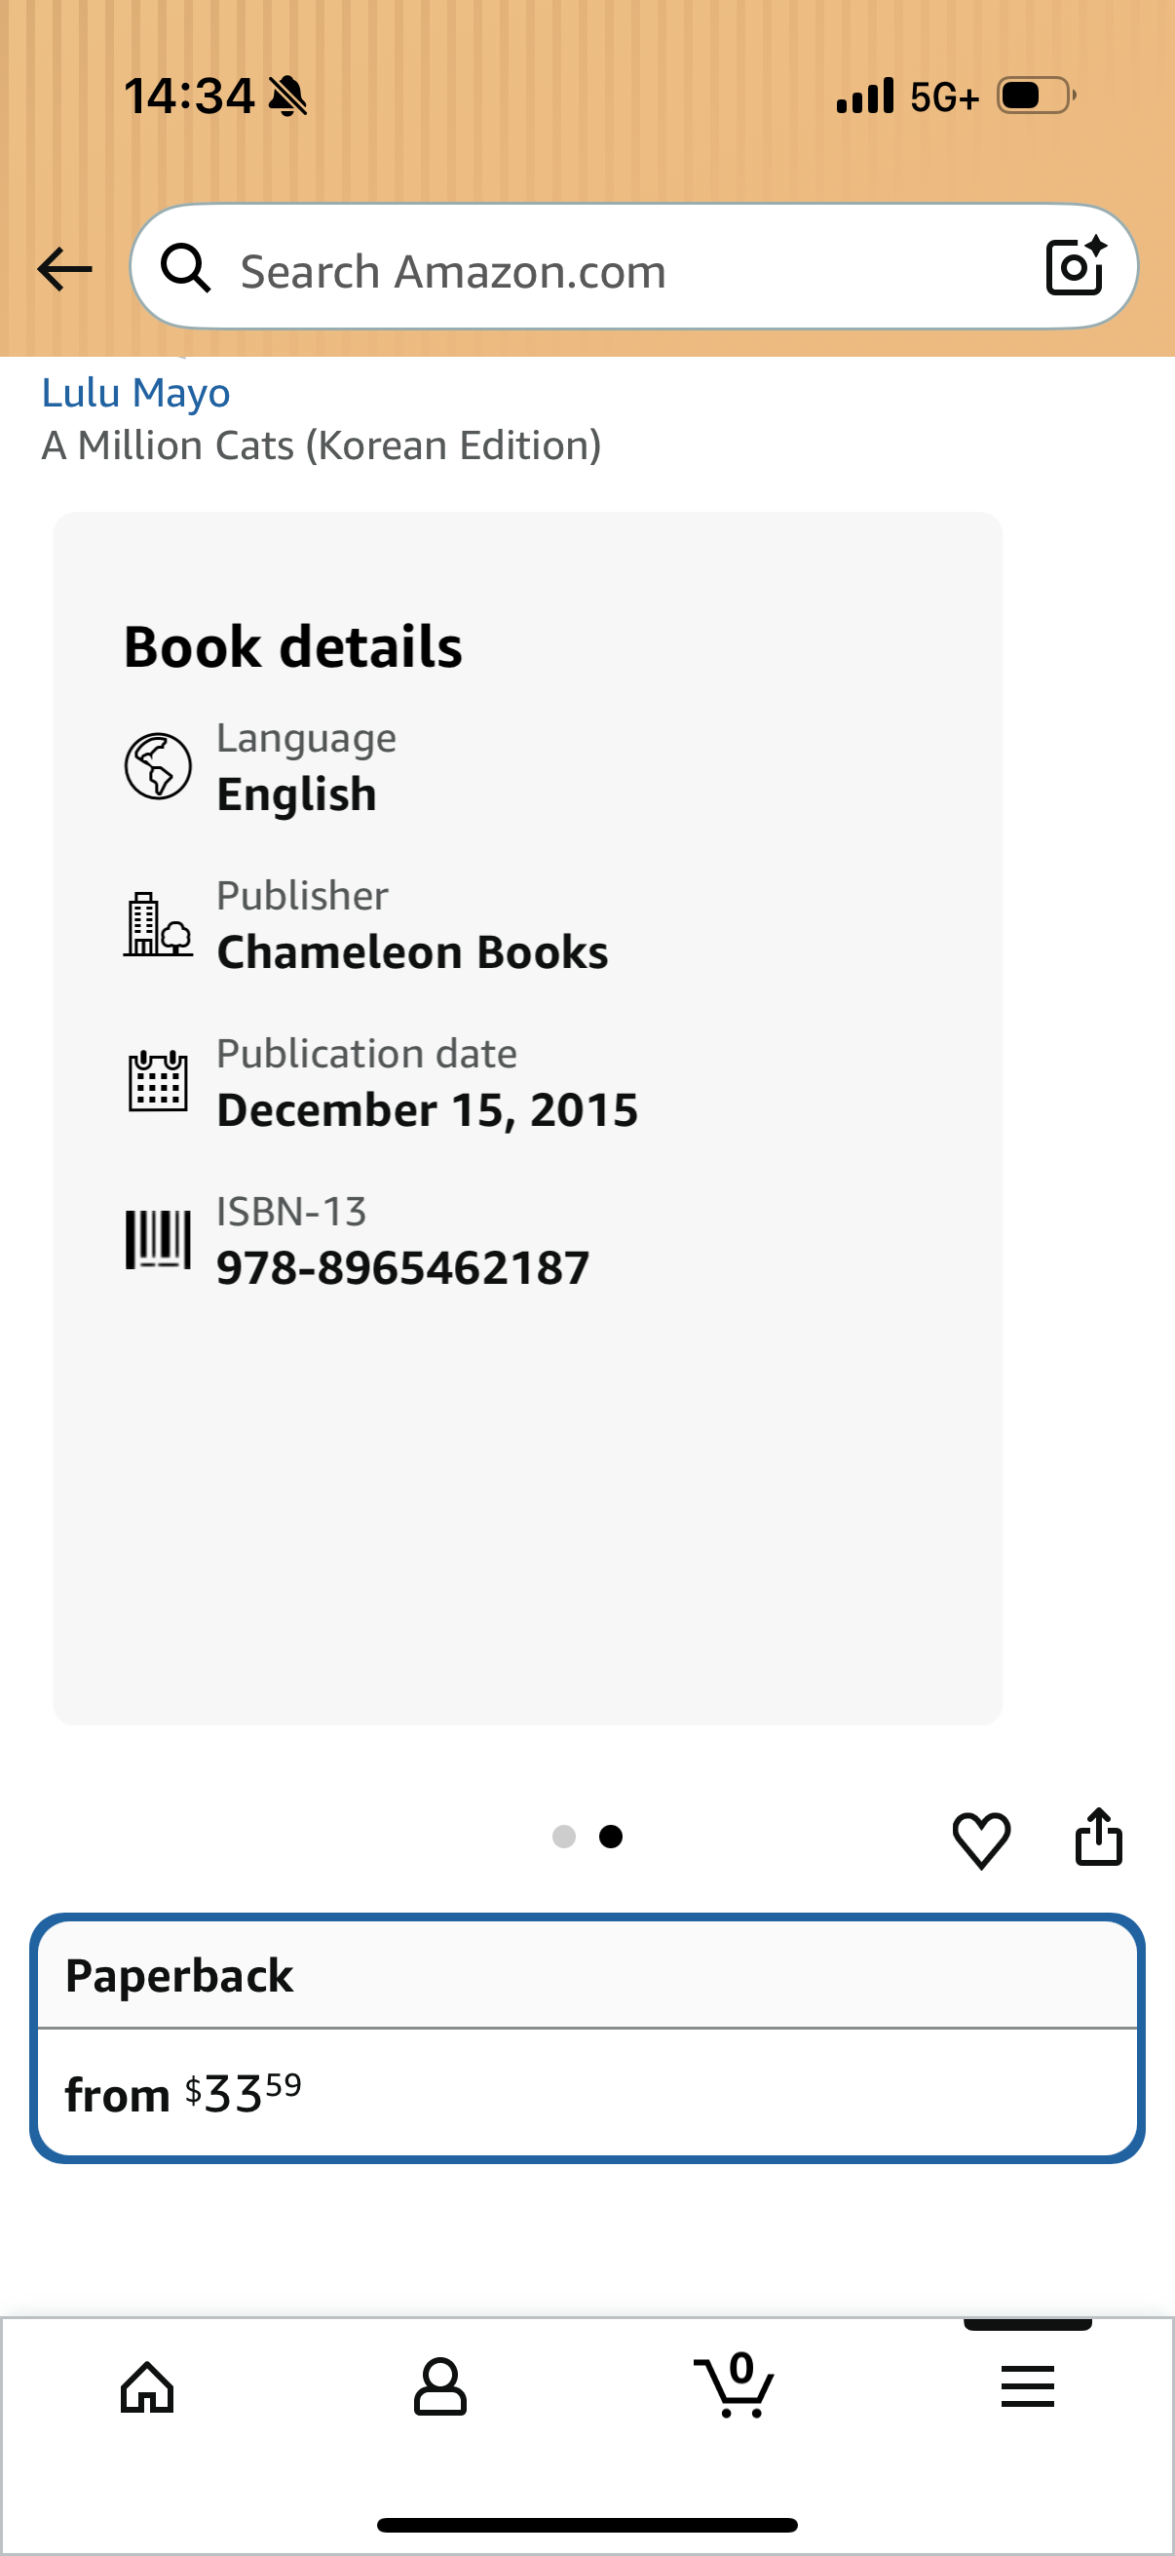Focus the Search Amazon.com field
The width and height of the screenshot is (1175, 2556).
pyautogui.click(x=633, y=267)
